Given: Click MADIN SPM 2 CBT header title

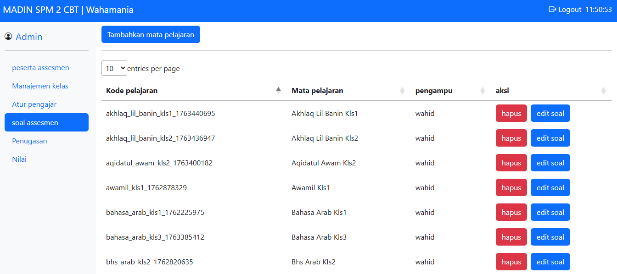Looking at the screenshot, I should pos(68,10).
